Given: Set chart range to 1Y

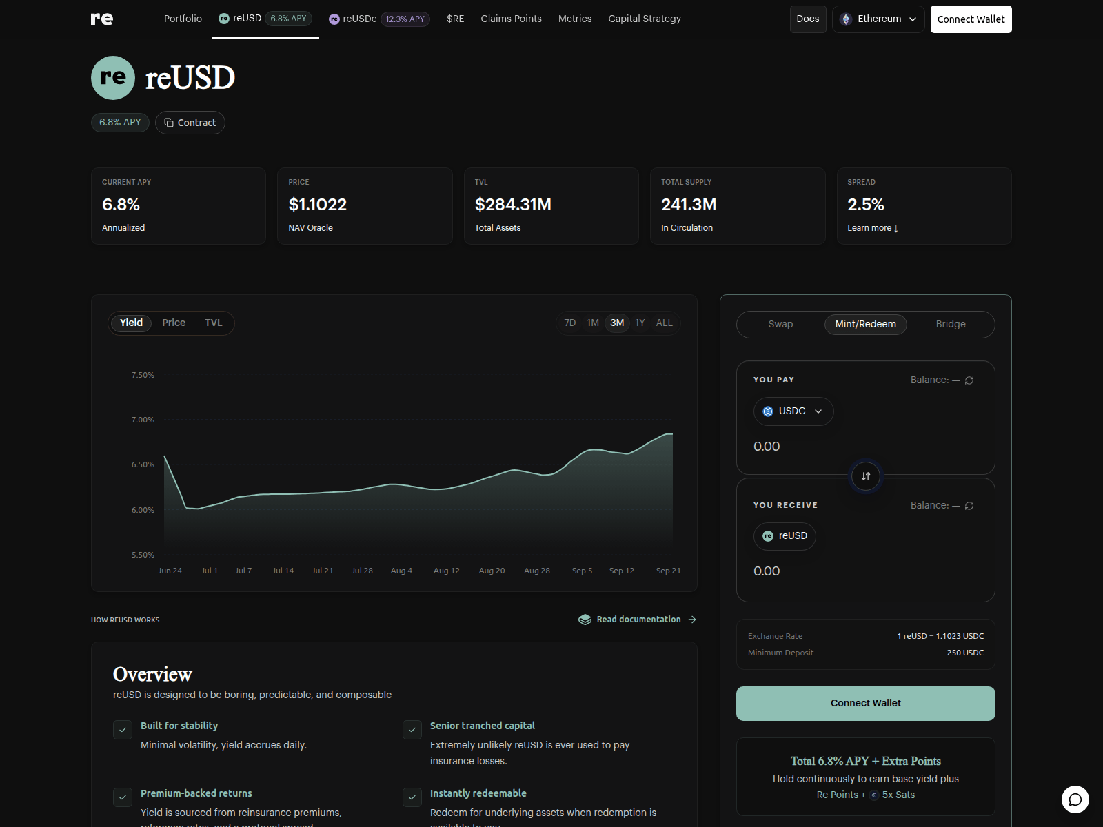Looking at the screenshot, I should tap(640, 323).
